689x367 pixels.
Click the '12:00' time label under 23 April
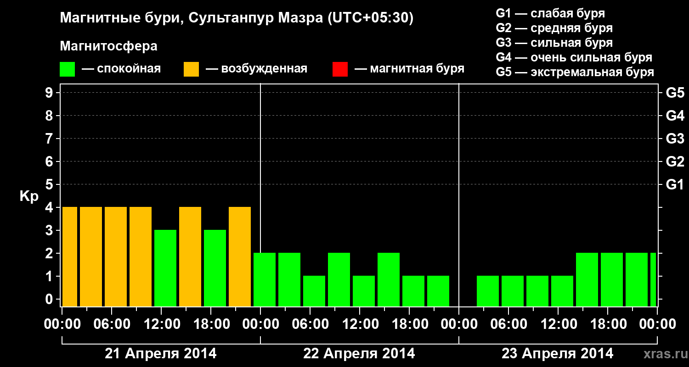[x=558, y=324]
